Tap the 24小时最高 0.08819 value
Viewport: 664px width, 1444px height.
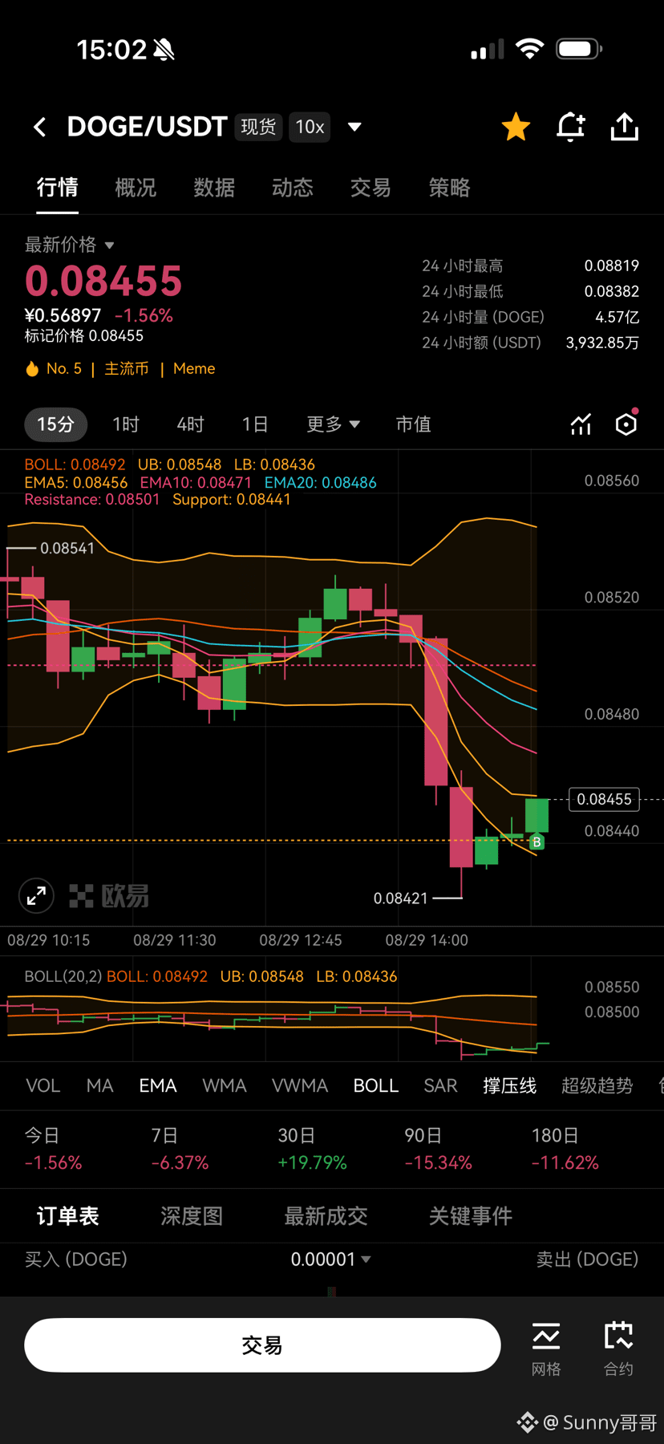point(611,266)
